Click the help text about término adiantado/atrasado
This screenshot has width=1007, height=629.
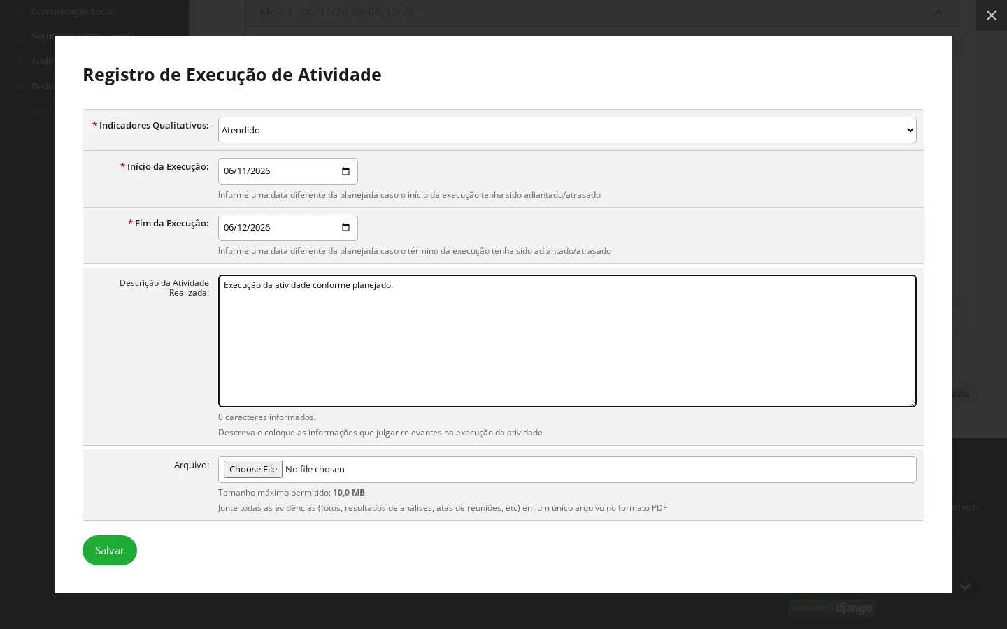pyautogui.click(x=415, y=251)
